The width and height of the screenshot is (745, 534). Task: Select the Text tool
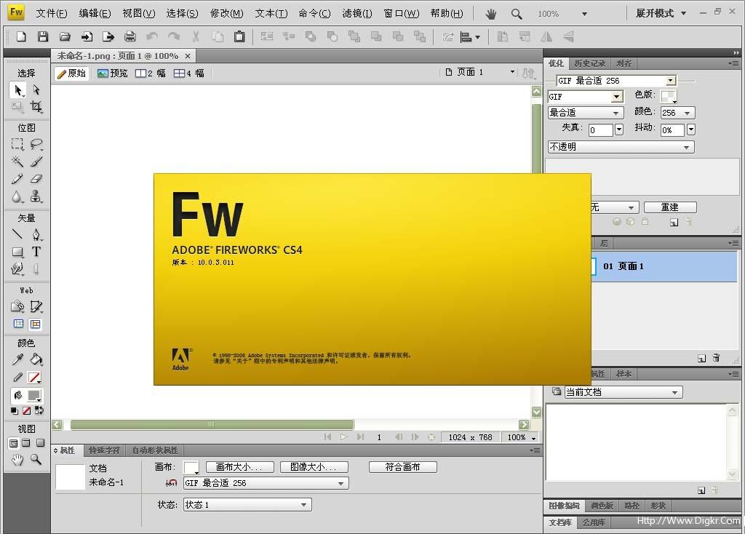pyautogui.click(x=36, y=252)
